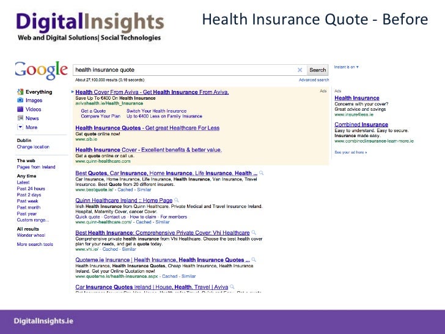Click the Contact us sitelink
The image size is (445, 334).
tap(115, 217)
